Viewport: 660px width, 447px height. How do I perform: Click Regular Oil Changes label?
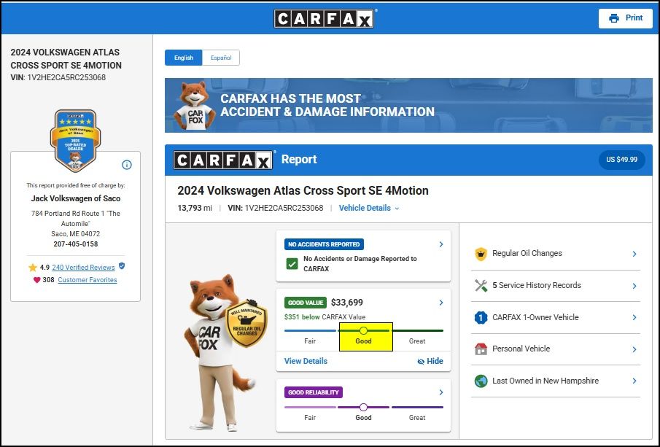click(527, 253)
